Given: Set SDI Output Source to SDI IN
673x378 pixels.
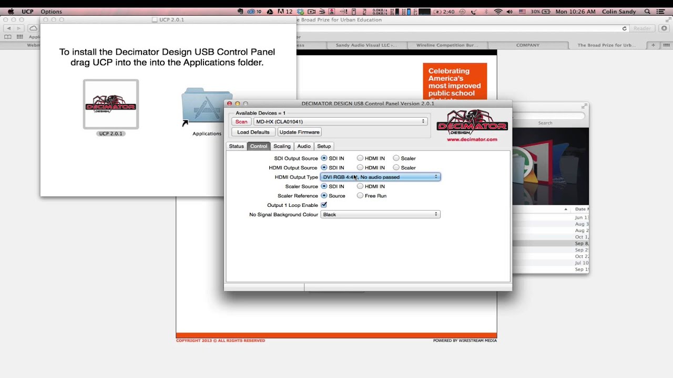Looking at the screenshot, I should pos(324,158).
